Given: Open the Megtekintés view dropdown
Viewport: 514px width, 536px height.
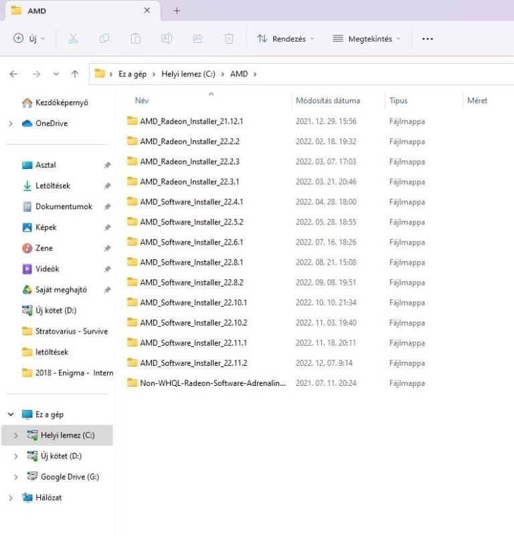Looking at the screenshot, I should (367, 39).
